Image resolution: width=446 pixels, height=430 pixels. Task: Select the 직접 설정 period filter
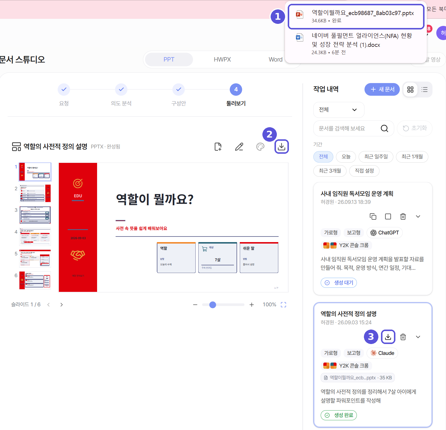(x=364, y=171)
